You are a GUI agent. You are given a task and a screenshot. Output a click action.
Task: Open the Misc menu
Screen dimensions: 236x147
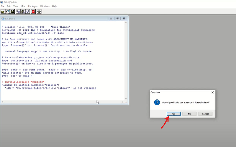pyautogui.click(x=23, y=6)
